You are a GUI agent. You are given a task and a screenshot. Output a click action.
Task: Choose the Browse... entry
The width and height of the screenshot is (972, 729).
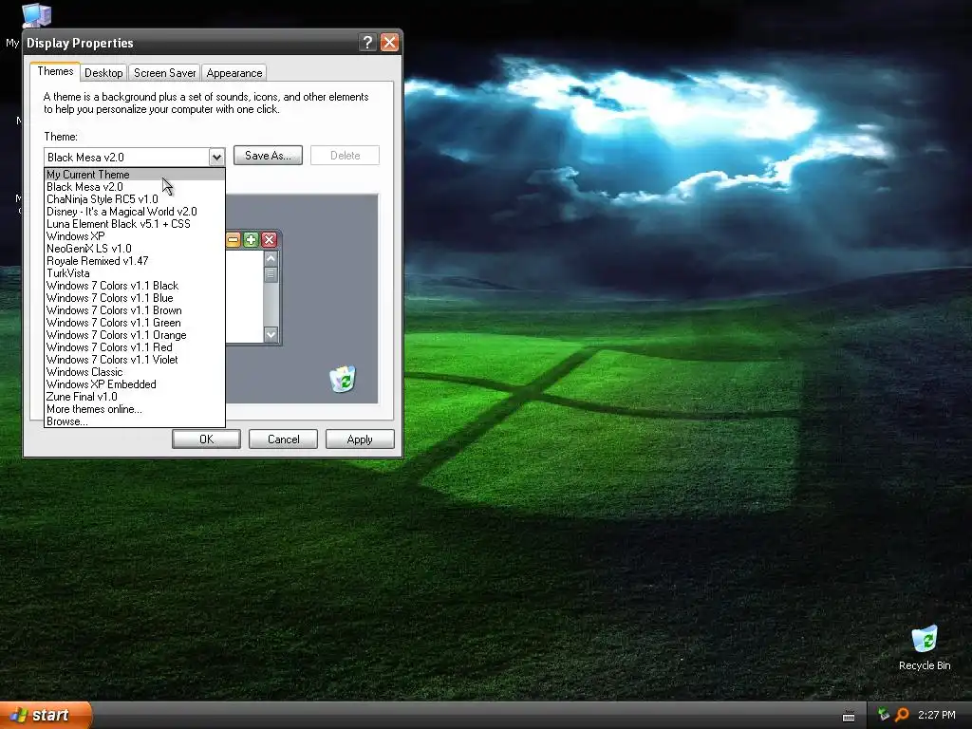tap(135, 421)
